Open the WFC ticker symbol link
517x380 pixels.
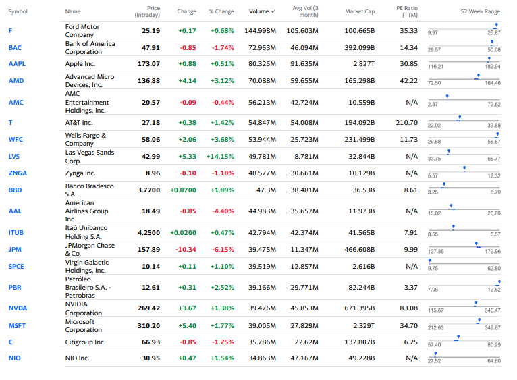(16, 139)
